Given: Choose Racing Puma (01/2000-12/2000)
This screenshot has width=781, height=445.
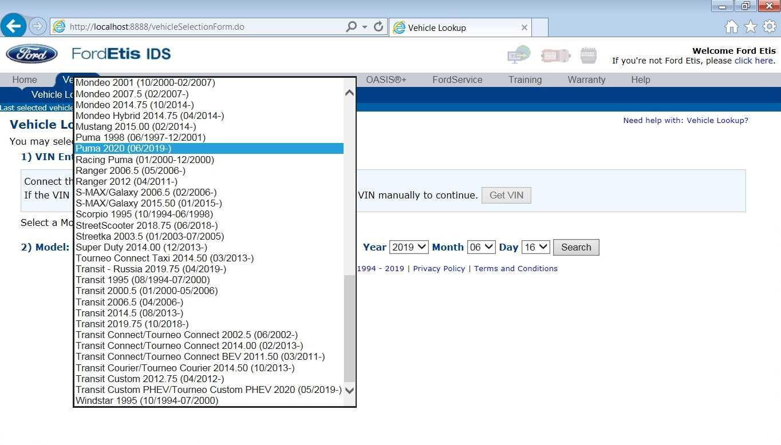Looking at the screenshot, I should [x=210, y=160].
